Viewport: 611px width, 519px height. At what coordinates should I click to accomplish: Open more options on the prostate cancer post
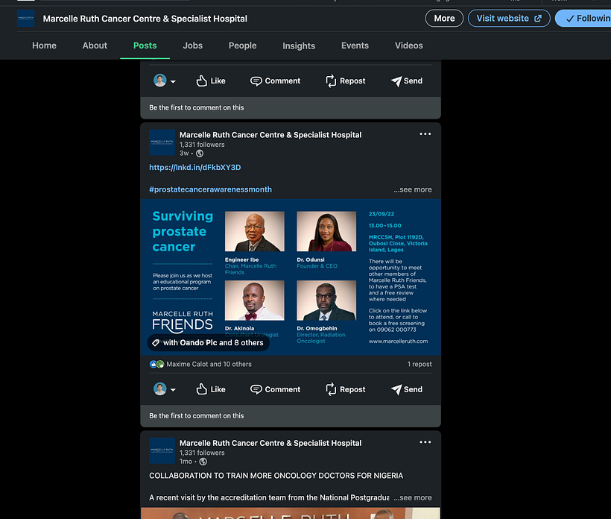(x=425, y=133)
